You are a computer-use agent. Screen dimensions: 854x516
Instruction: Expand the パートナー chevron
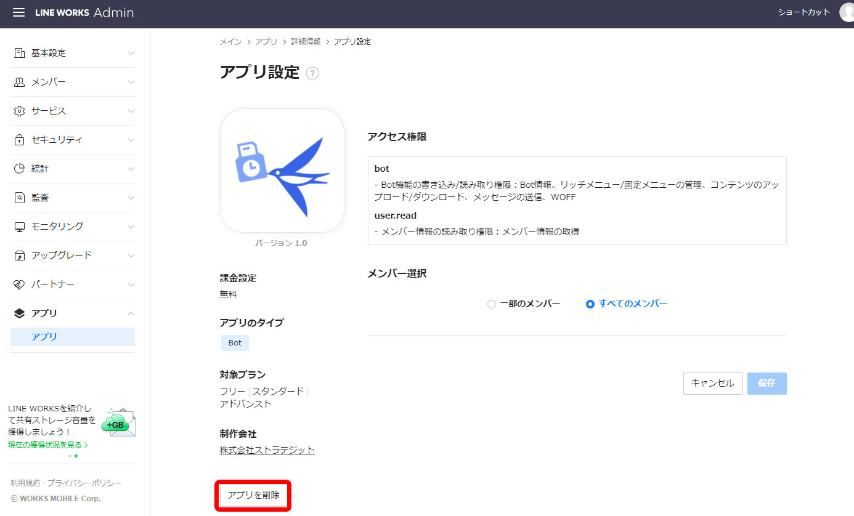click(131, 284)
